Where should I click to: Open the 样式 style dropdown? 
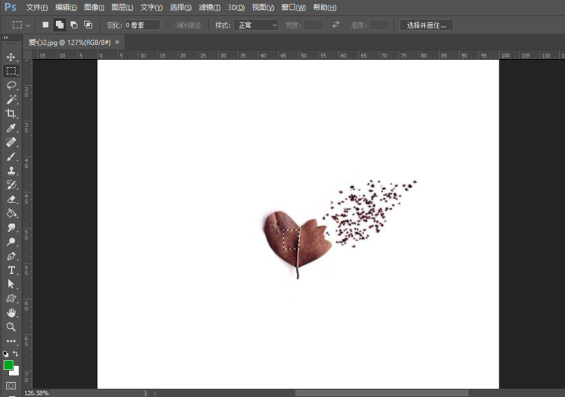[256, 25]
